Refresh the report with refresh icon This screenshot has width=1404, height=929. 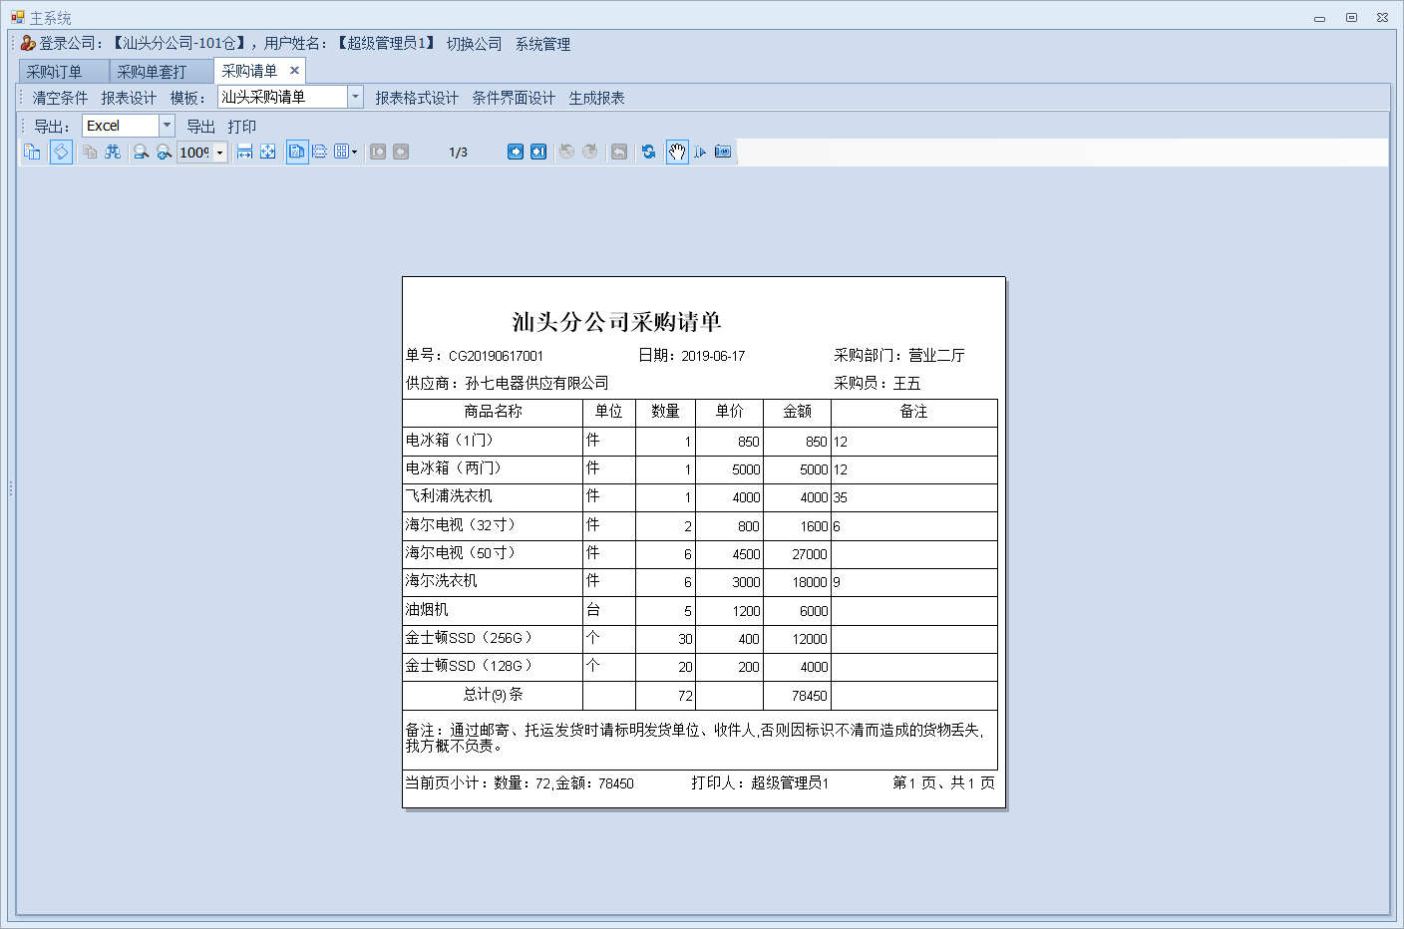pos(649,152)
